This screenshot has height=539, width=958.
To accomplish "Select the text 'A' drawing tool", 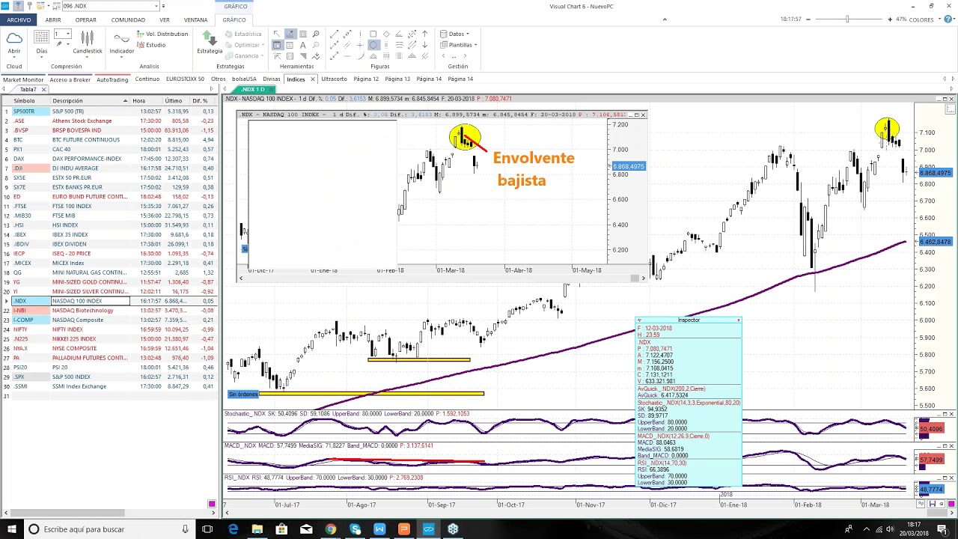I will pyautogui.click(x=303, y=45).
